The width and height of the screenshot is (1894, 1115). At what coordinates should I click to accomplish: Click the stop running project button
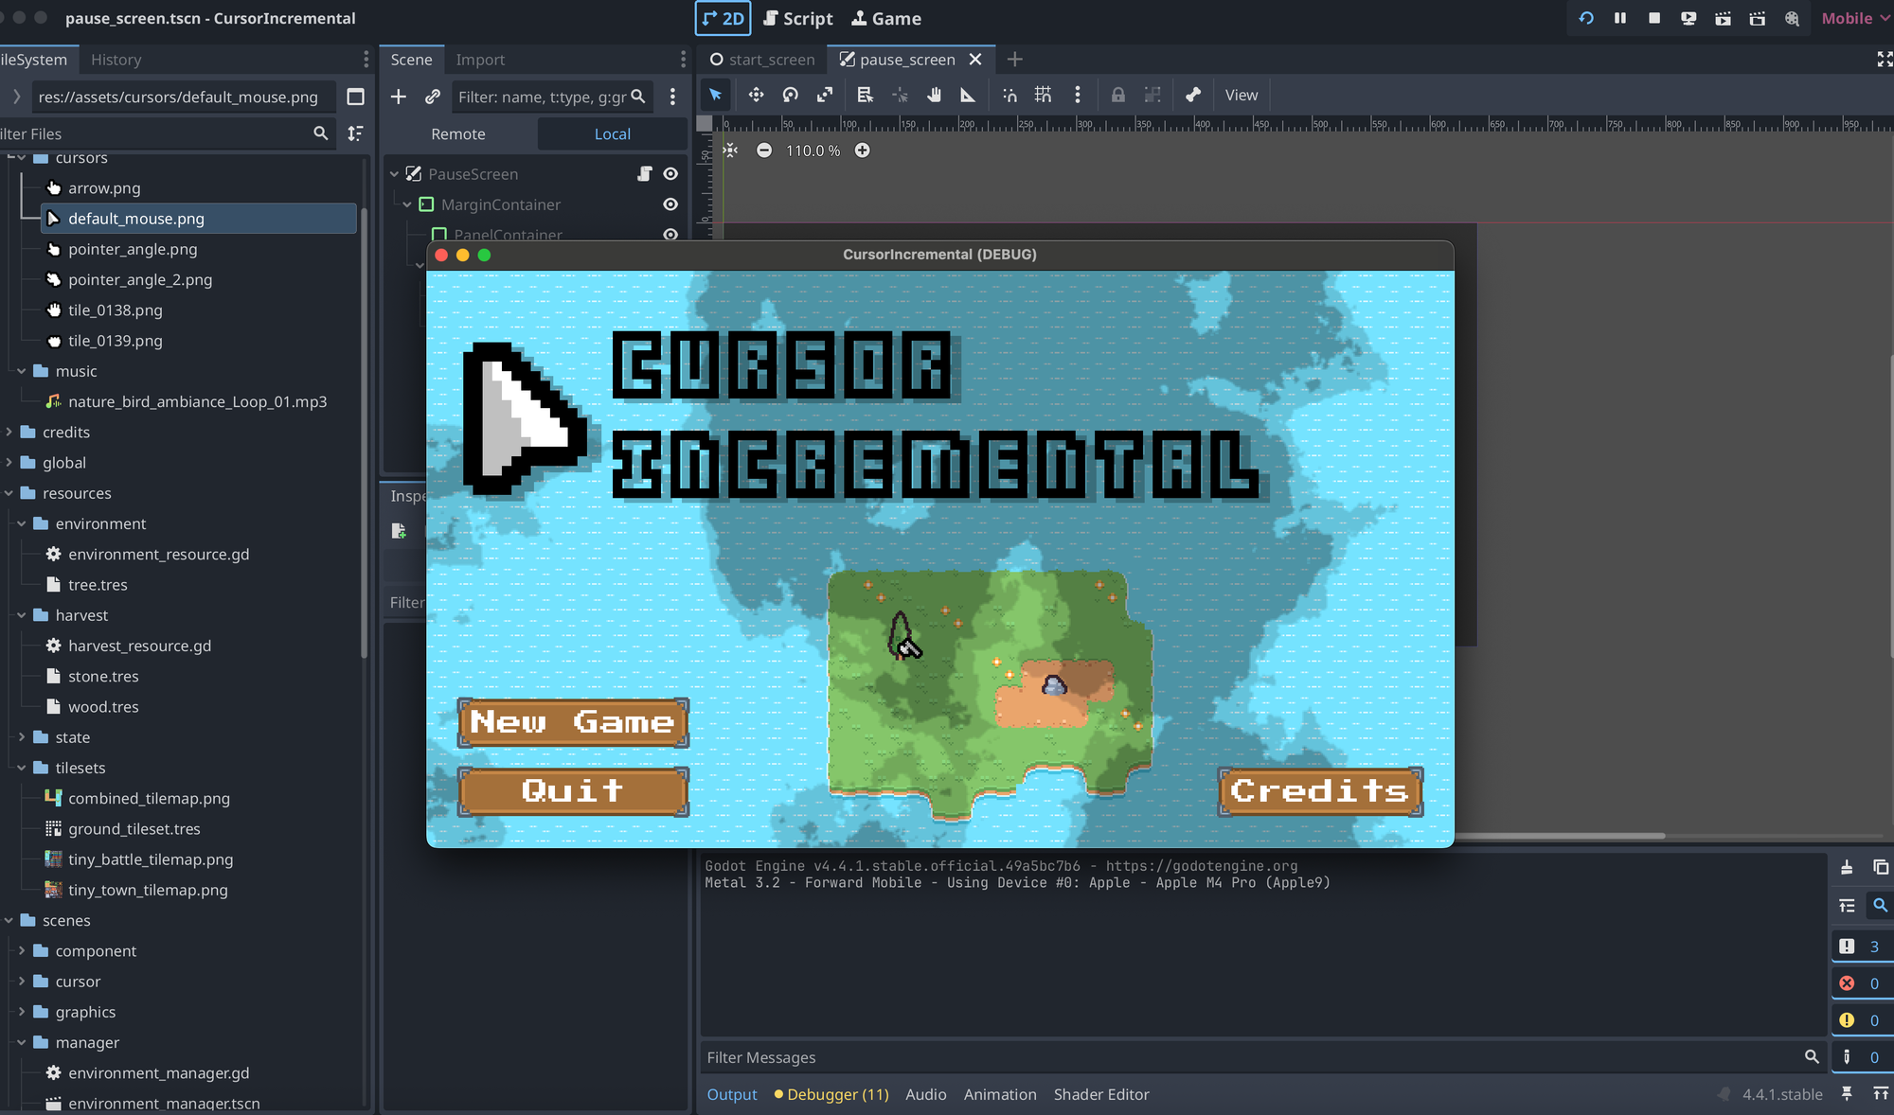(1654, 18)
